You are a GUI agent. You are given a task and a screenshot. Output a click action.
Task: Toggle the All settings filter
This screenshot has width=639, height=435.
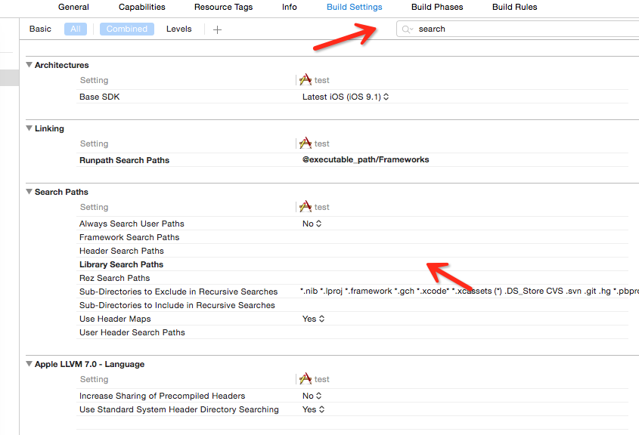pos(76,29)
